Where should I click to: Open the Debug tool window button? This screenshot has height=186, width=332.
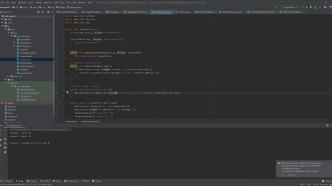pyautogui.click(x=32, y=181)
